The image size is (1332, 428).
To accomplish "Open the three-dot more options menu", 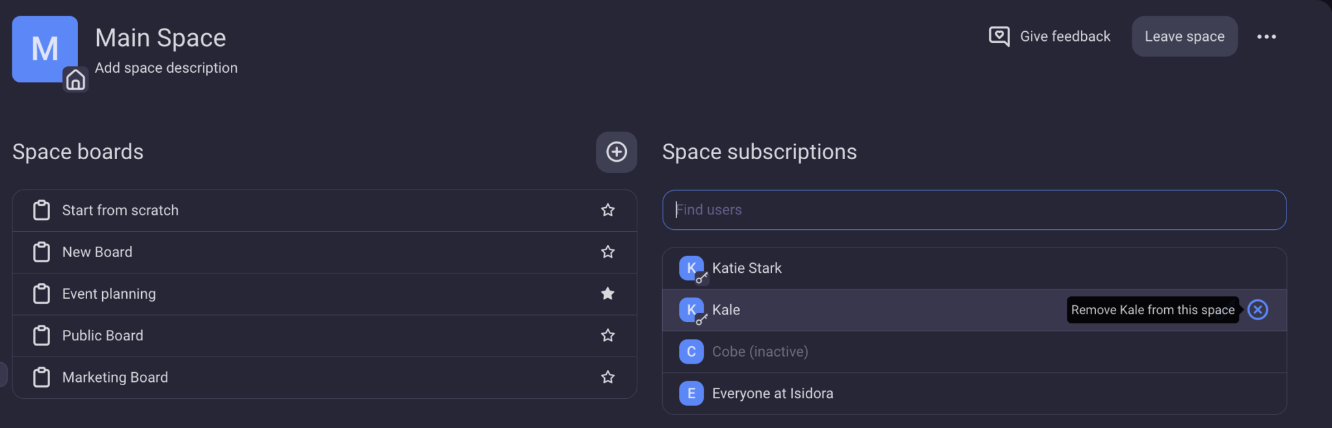I will [1266, 36].
